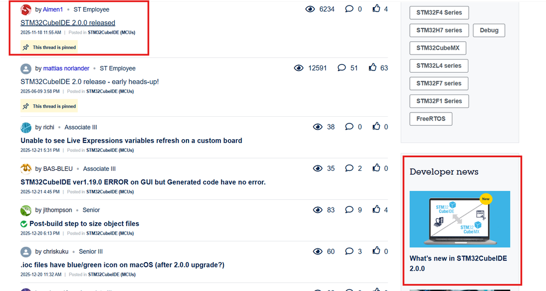Open richi user profile link
This screenshot has height=291, width=546.
pos(49,128)
